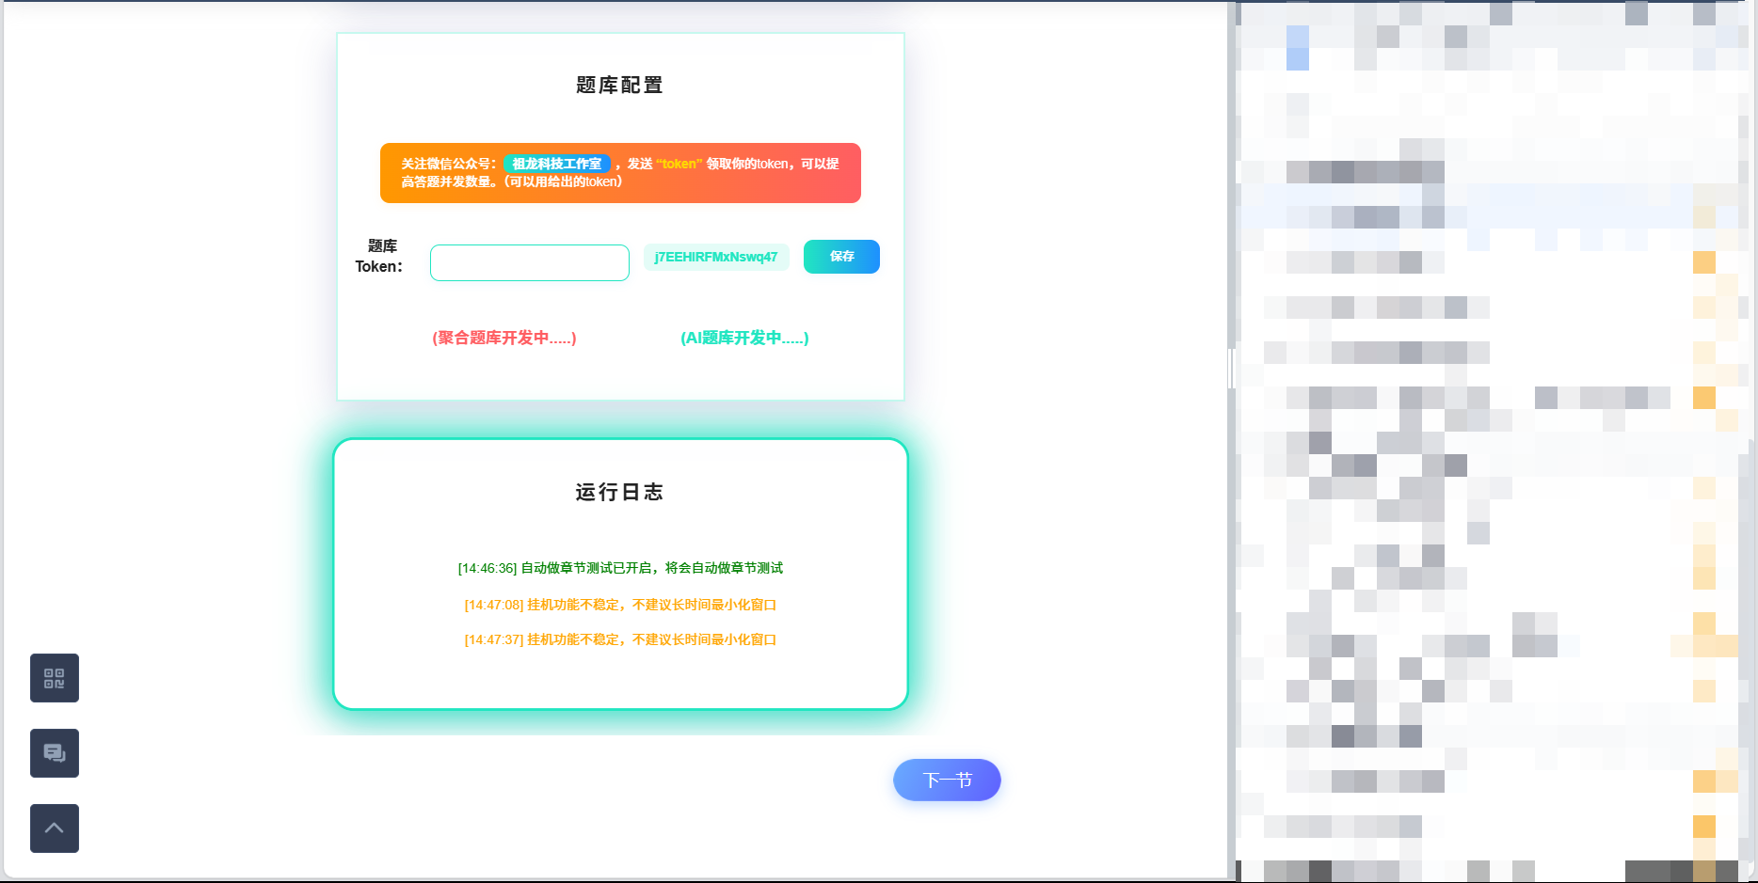1758x883 pixels.
Task: Click the 题库配置 panel heading
Action: click(619, 86)
